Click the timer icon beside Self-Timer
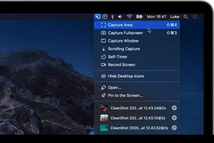This screenshot has height=143, width=214. (x=103, y=57)
